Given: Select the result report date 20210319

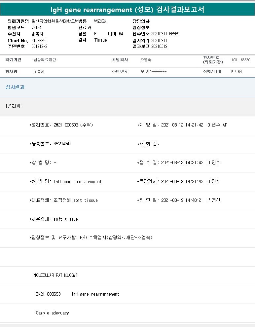Looking at the screenshot, I should (159, 46).
